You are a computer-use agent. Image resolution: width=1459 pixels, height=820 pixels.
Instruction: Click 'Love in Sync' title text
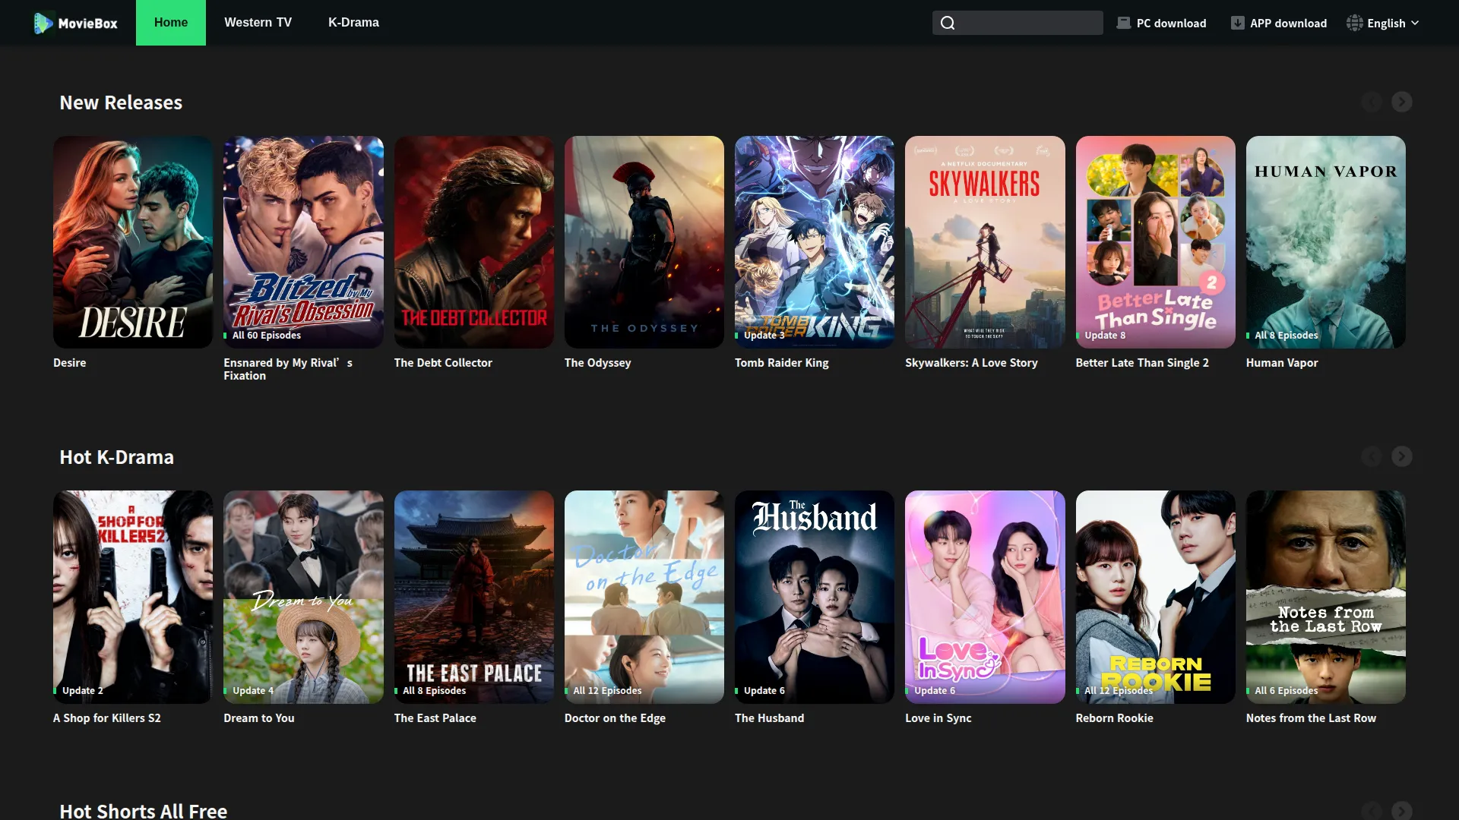(x=938, y=718)
